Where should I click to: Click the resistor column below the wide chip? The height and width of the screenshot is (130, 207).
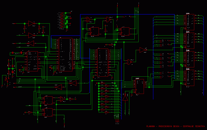click(106, 98)
